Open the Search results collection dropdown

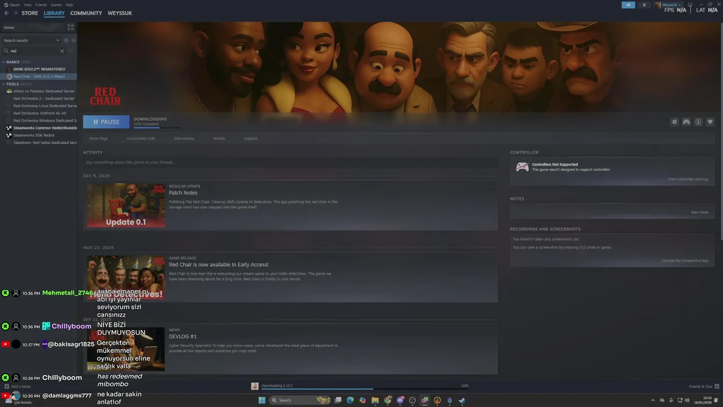[x=31, y=41]
